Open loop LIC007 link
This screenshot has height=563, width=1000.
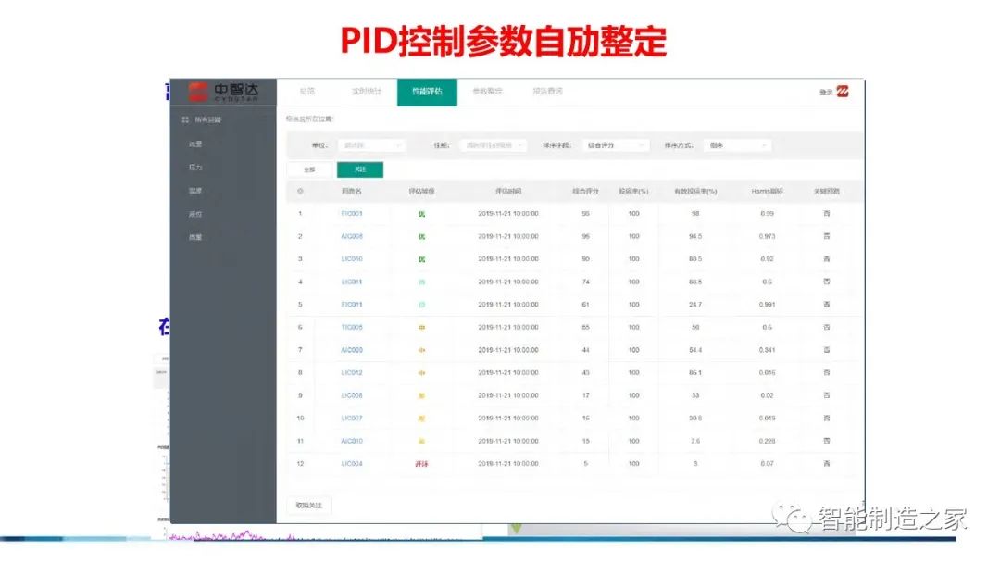(352, 419)
